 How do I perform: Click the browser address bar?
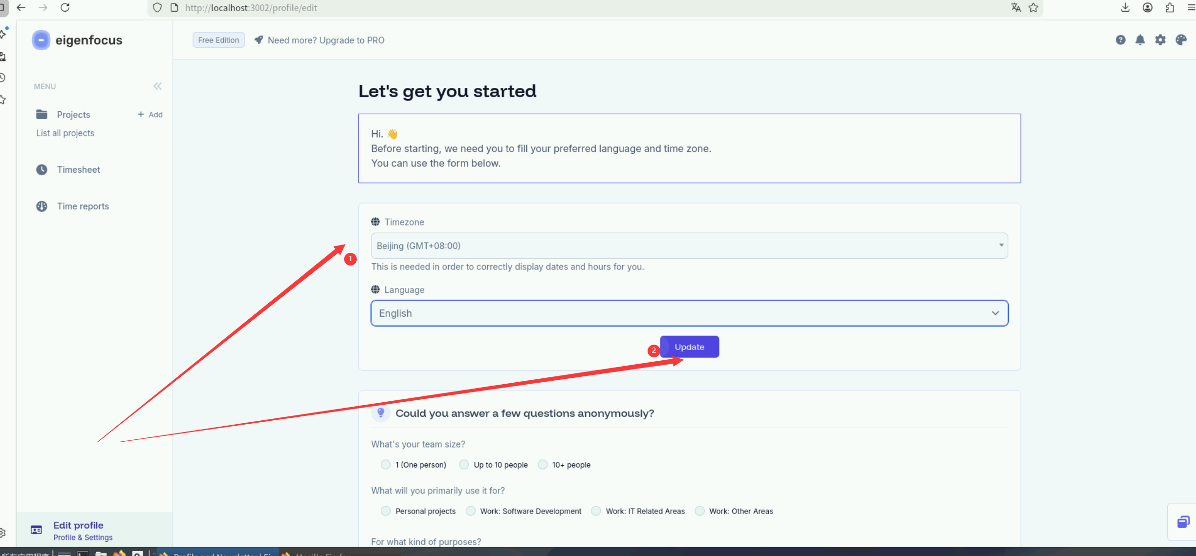point(587,8)
